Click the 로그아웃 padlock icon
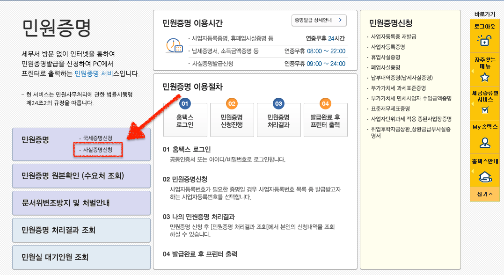This screenshot has width=504, height=275. [x=485, y=41]
